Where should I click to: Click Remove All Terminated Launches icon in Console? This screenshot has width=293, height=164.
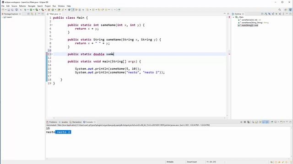pos(248,122)
